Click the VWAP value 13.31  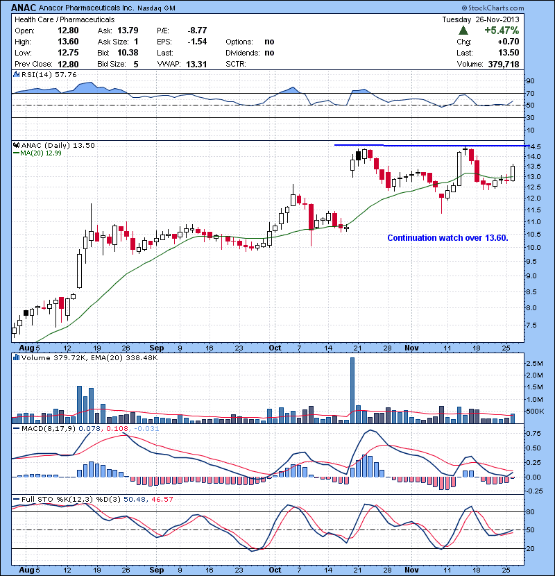click(x=196, y=65)
